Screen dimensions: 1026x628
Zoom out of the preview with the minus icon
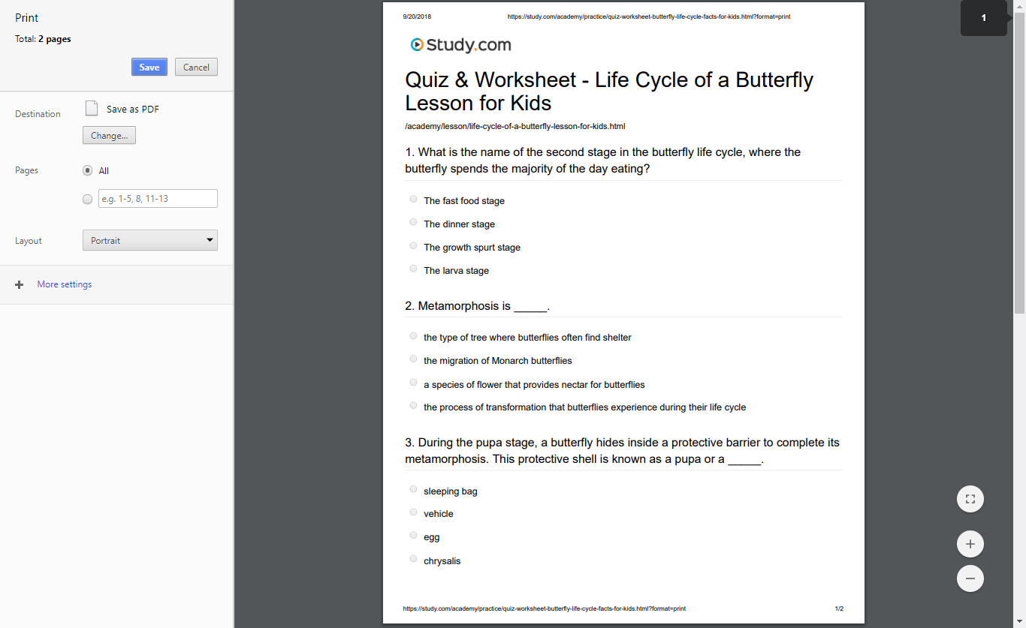click(x=970, y=578)
